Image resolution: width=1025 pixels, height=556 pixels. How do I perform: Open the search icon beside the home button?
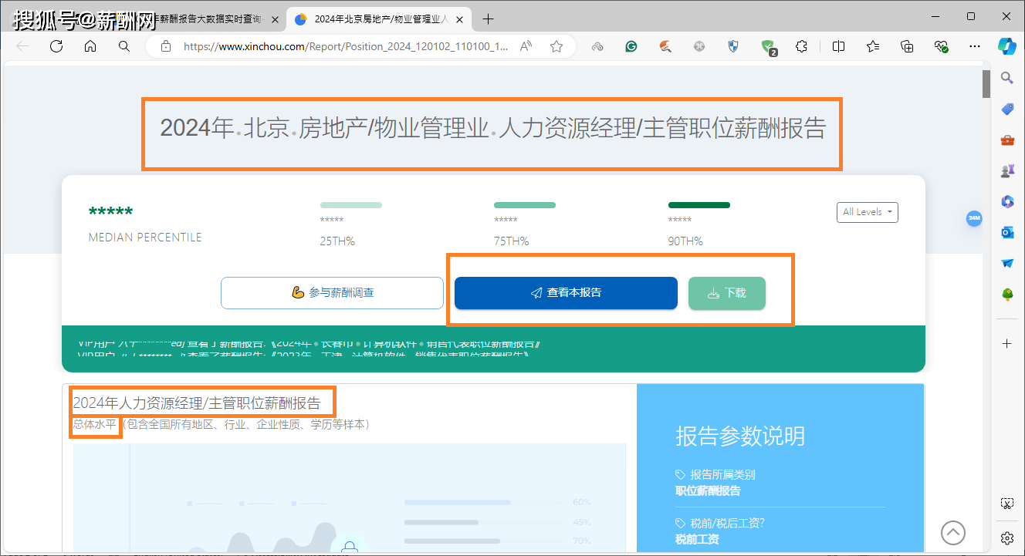(x=124, y=46)
